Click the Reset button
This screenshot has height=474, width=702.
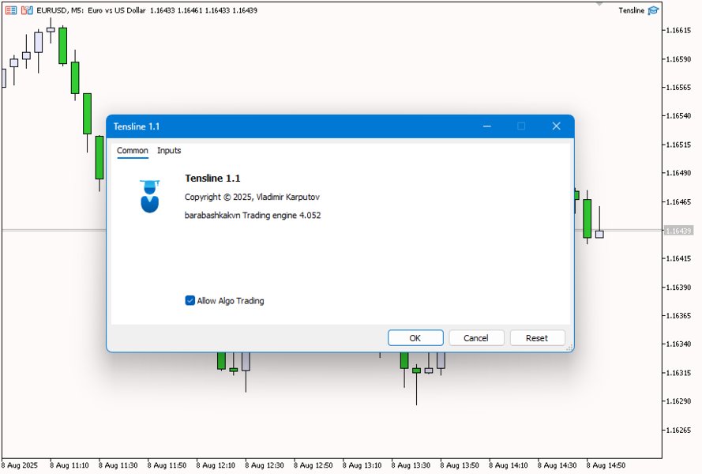537,338
